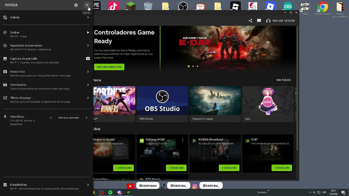
Task: Expand Repetición instantánea options
Action: (88, 45)
